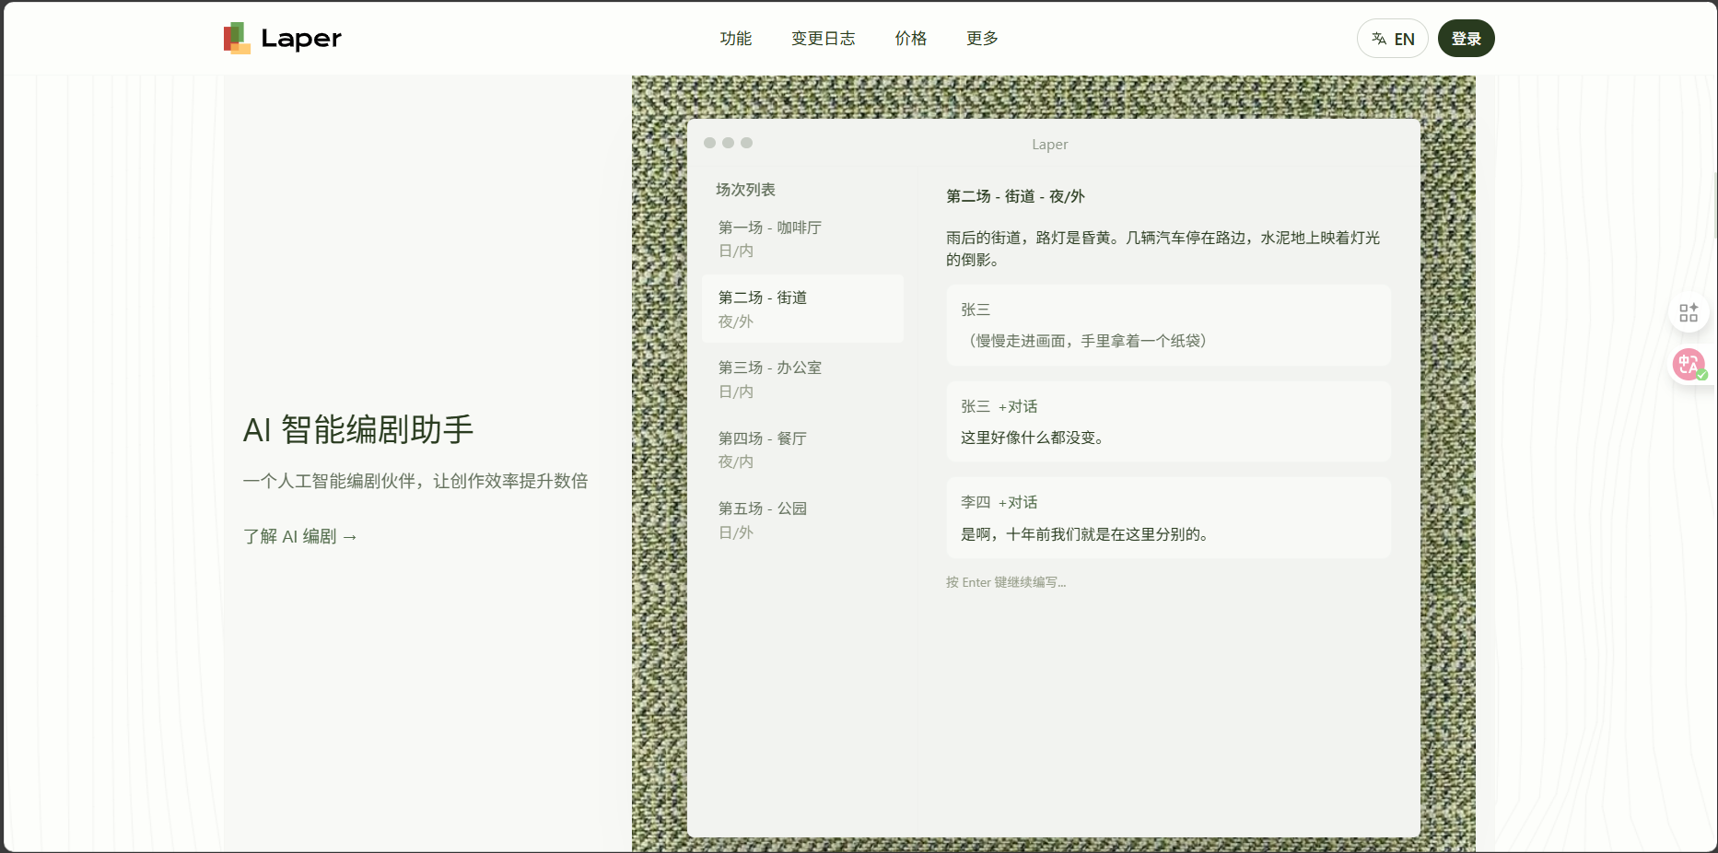
Task: Click the 李四 dialogue block
Action: pyautogui.click(x=1168, y=518)
